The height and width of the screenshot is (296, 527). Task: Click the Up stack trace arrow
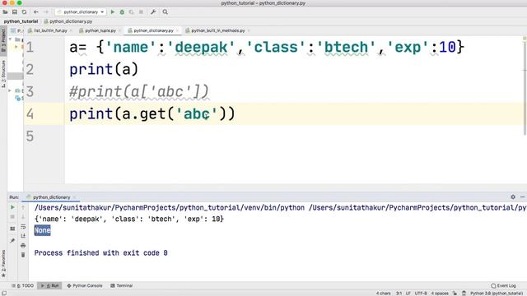click(x=23, y=207)
